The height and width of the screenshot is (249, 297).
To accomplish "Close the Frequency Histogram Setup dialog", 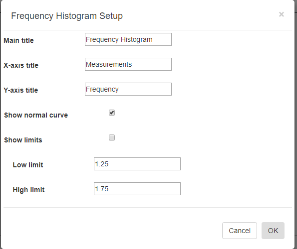I will (x=282, y=14).
